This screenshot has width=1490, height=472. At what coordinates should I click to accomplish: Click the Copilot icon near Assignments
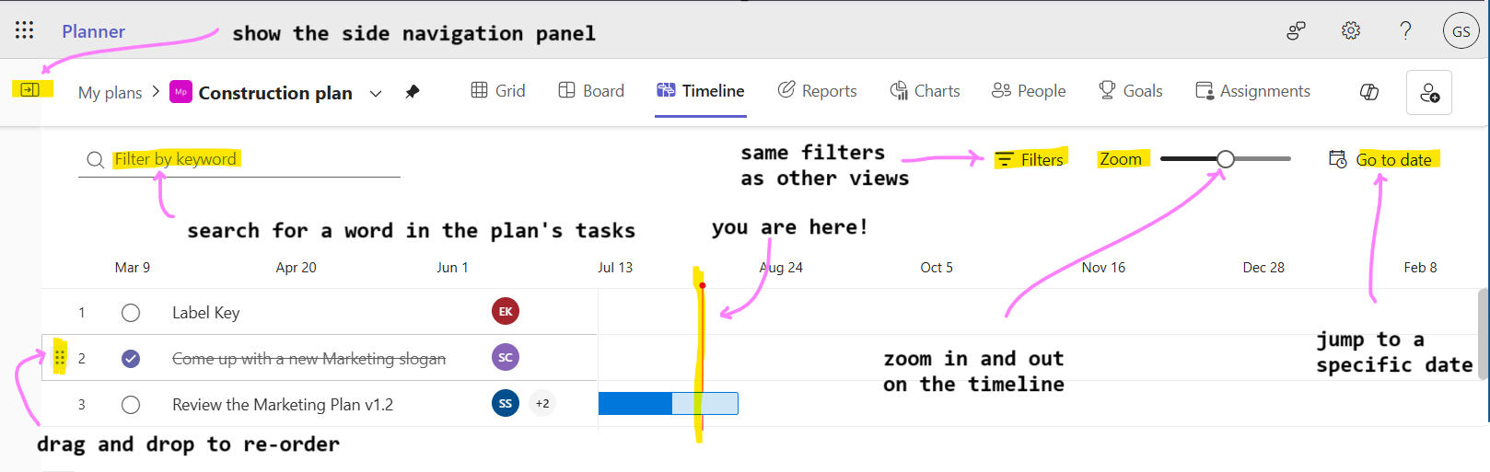point(1369,92)
